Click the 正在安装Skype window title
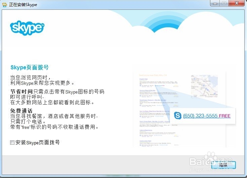The width and height of the screenshot is (247, 178). pyautogui.click(x=23, y=5)
